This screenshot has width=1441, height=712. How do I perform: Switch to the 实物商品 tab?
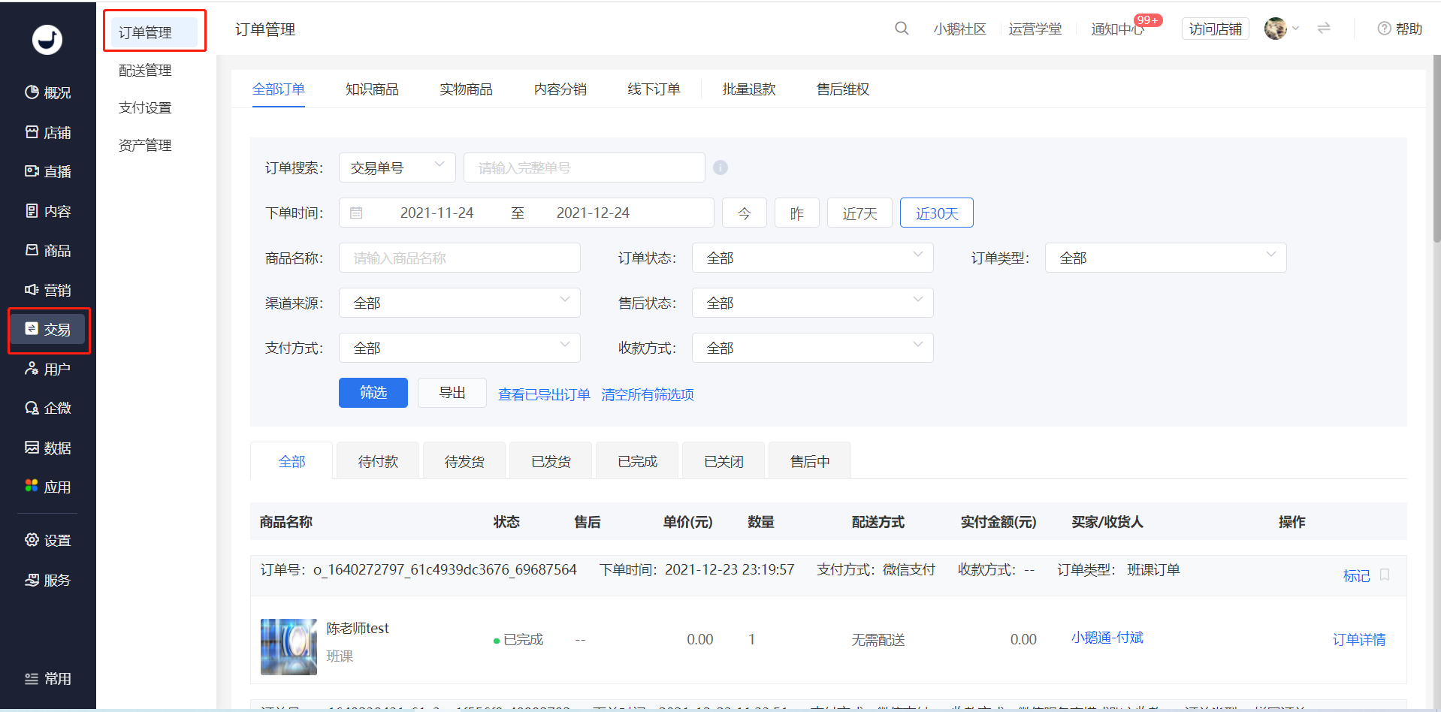[466, 89]
